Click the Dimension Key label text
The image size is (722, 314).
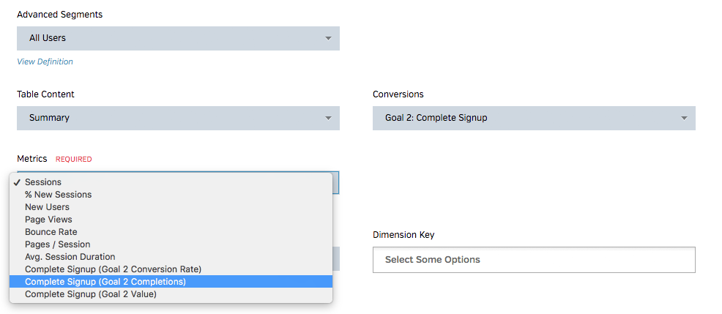coord(403,235)
